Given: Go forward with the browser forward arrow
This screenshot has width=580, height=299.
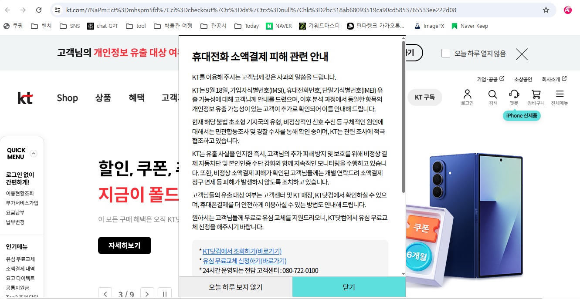Looking at the screenshot, I should point(24,10).
